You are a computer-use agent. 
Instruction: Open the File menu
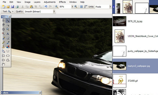pos(4,2)
